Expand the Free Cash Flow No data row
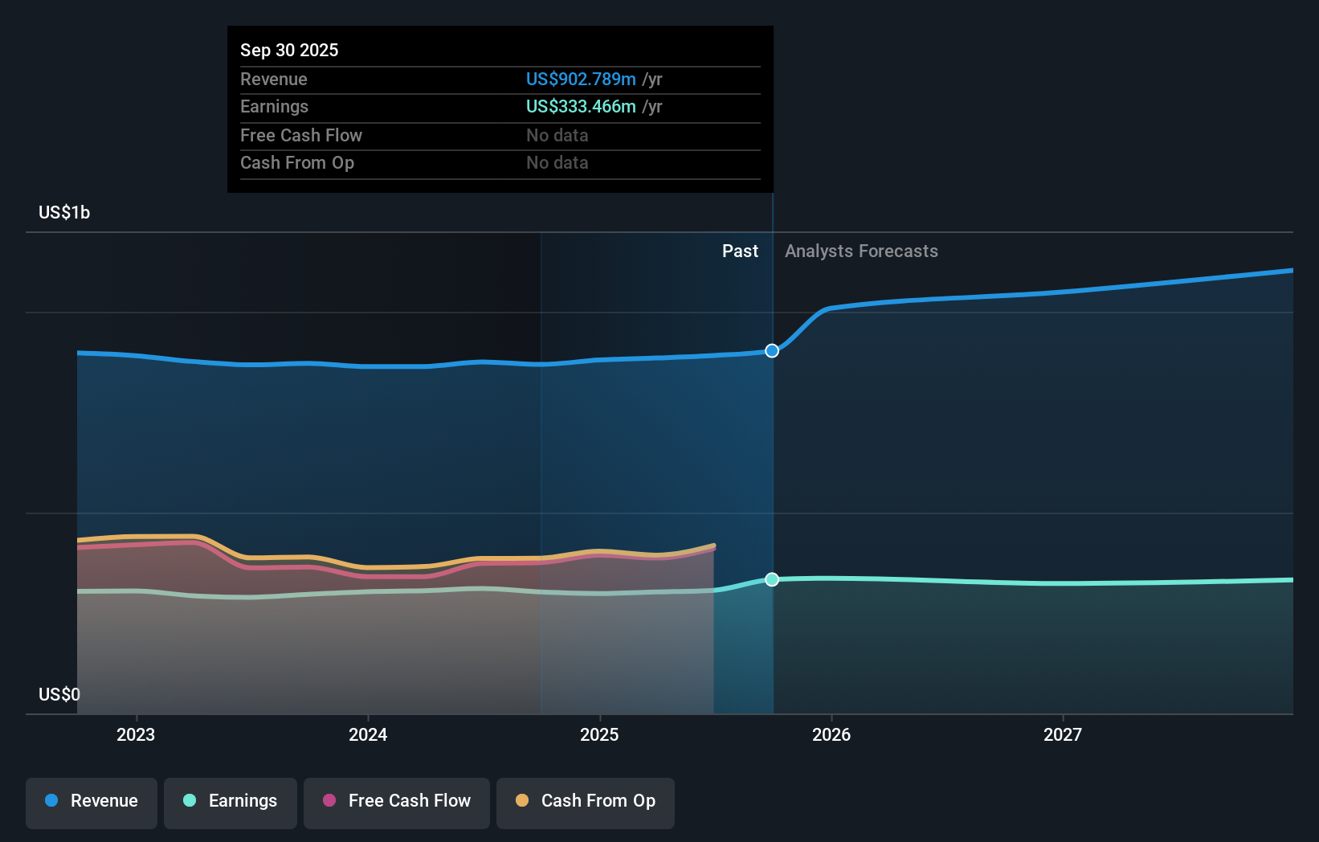 pyautogui.click(x=500, y=135)
